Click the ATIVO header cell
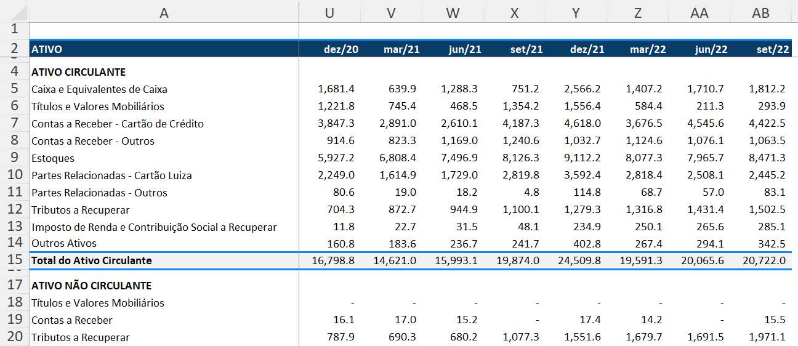 [x=164, y=49]
